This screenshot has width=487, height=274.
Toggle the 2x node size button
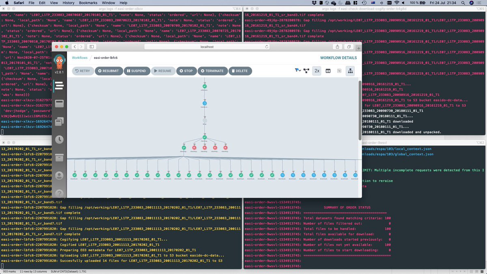(317, 71)
